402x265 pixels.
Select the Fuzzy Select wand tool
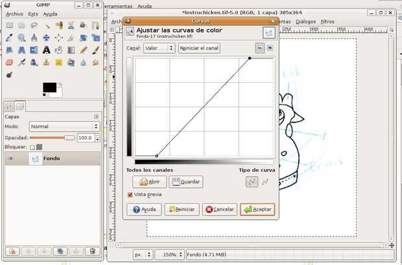(47, 25)
